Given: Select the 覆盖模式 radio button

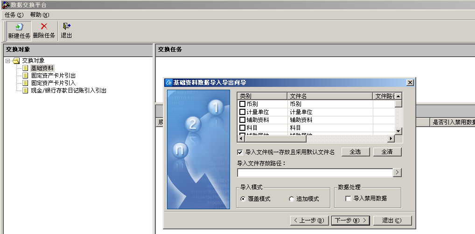Looking at the screenshot, I should (243, 199).
